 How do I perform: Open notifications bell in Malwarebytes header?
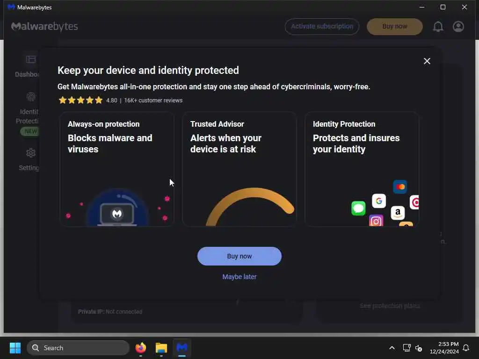438,27
